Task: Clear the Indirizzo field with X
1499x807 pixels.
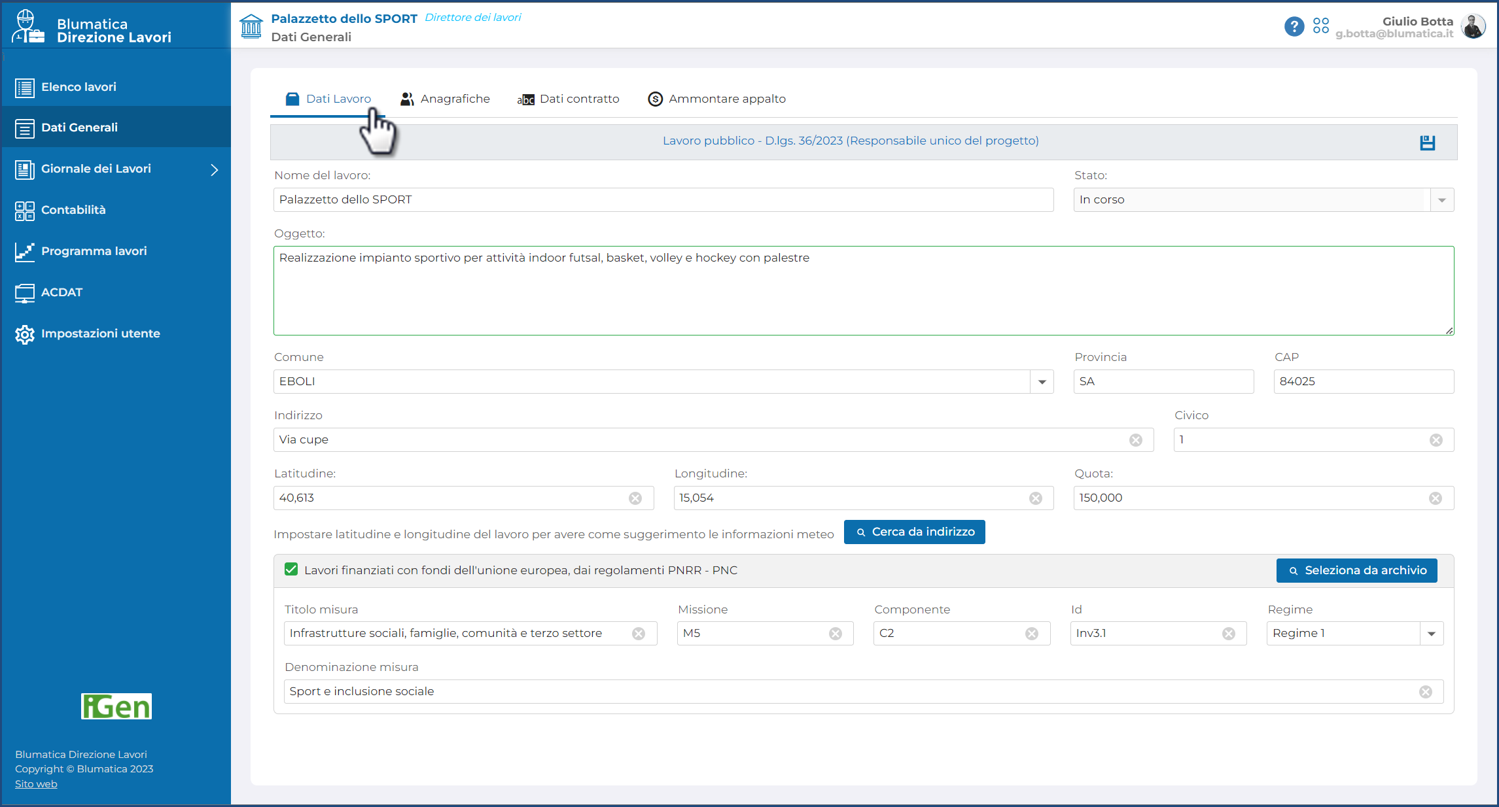Action: (1135, 440)
